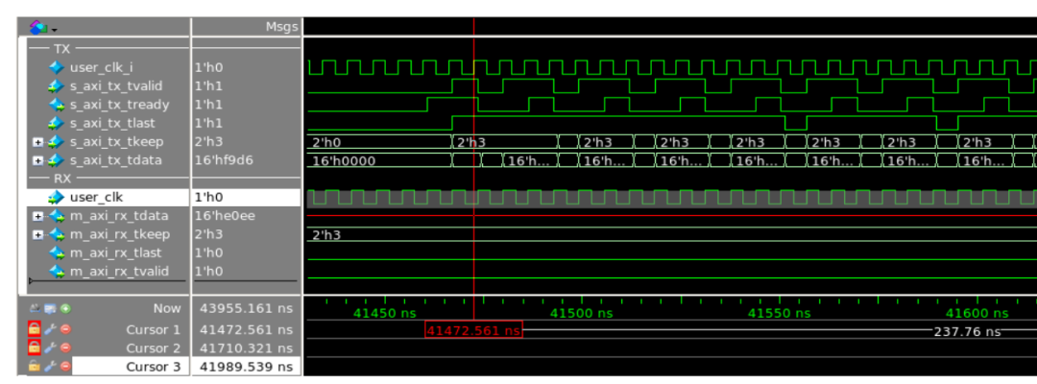Open the wrench properties for Cursor 2
1037x384 pixels.
(x=50, y=347)
